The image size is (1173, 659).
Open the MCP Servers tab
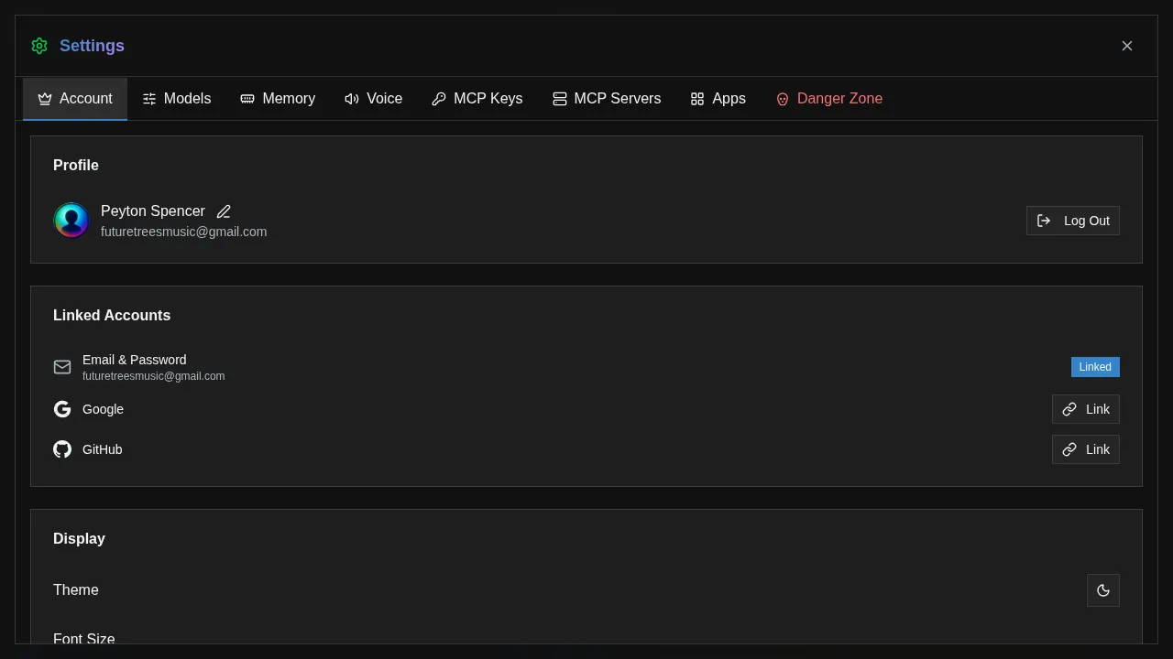click(x=606, y=98)
